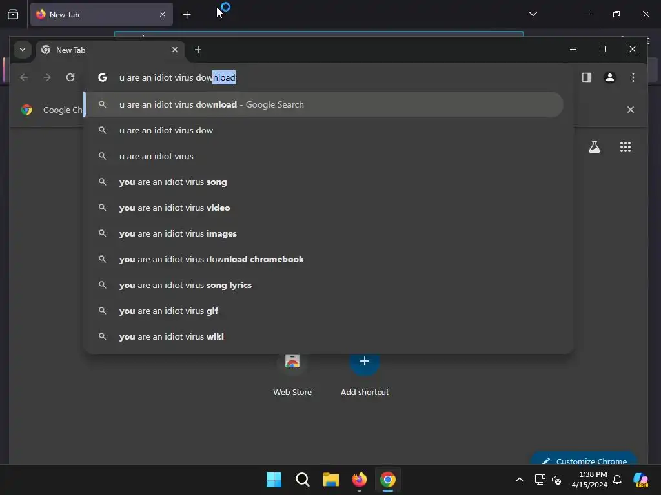Open the taskbar clock and date
The height and width of the screenshot is (495, 661).
click(589, 480)
